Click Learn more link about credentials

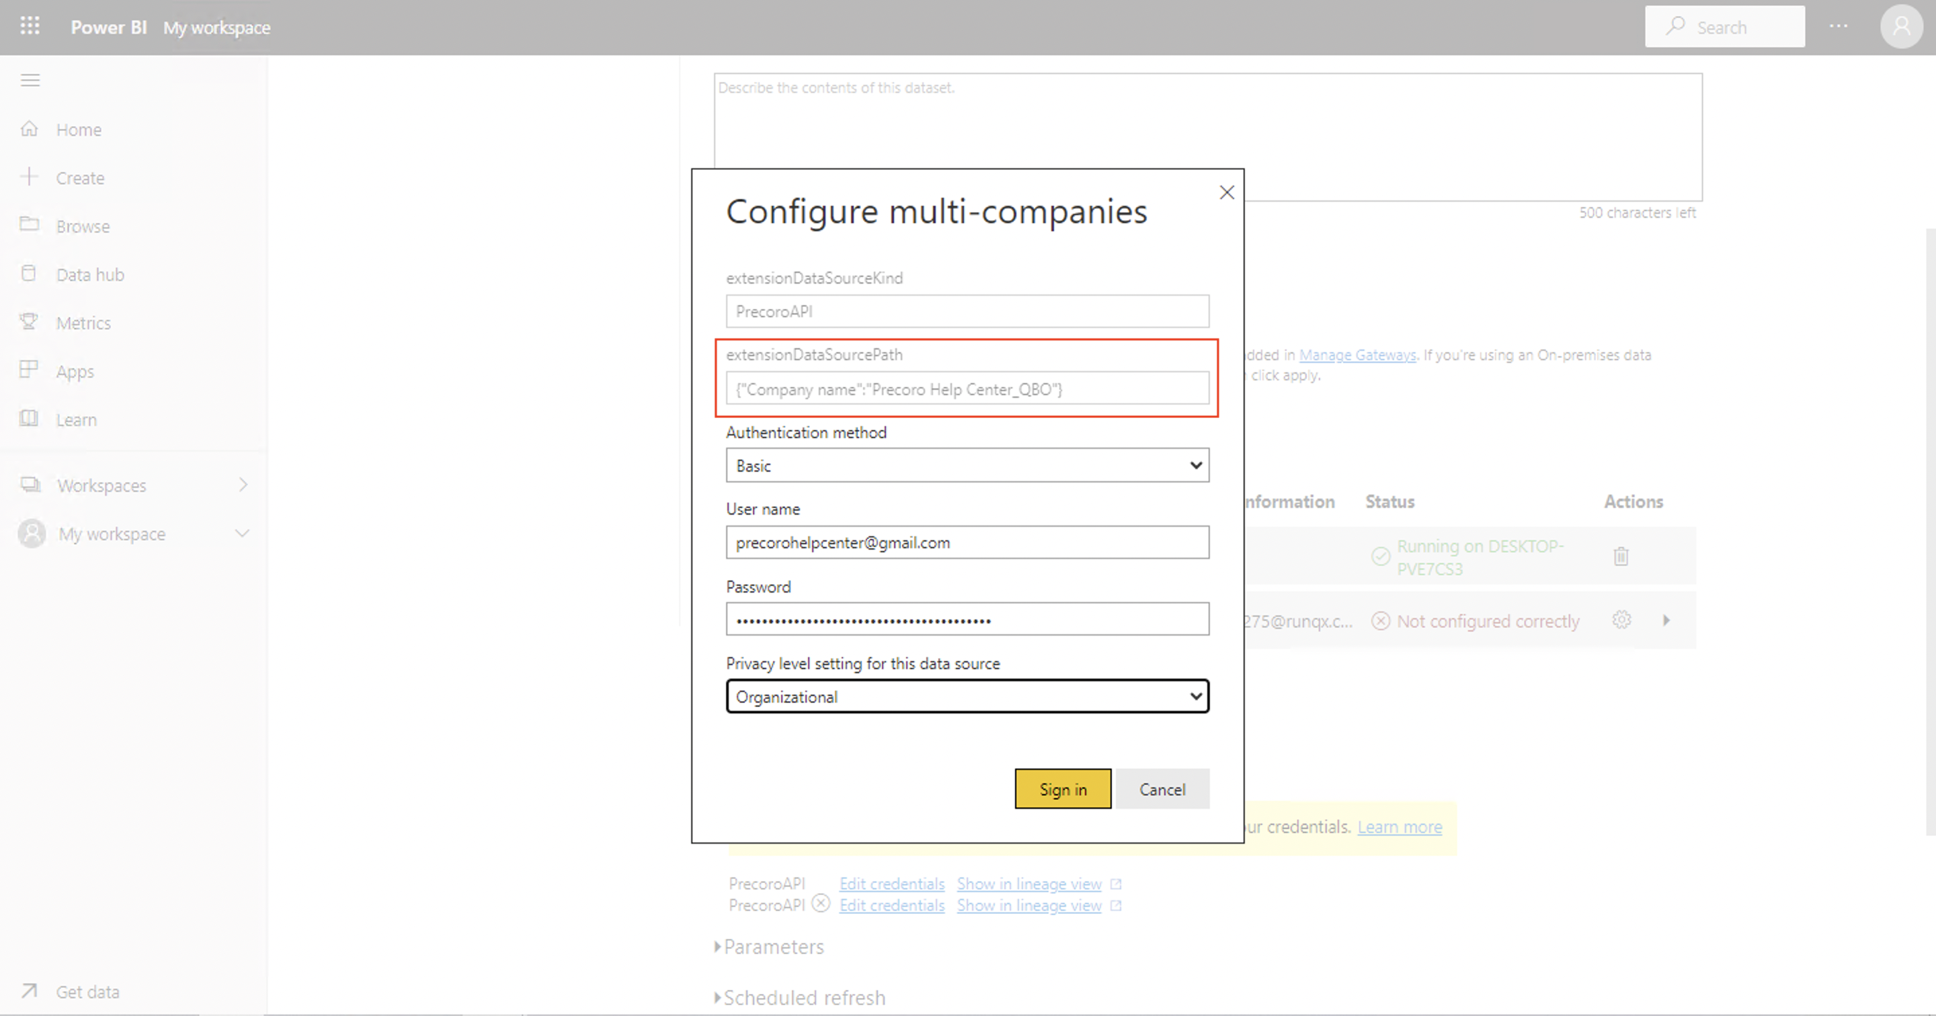[1400, 827]
